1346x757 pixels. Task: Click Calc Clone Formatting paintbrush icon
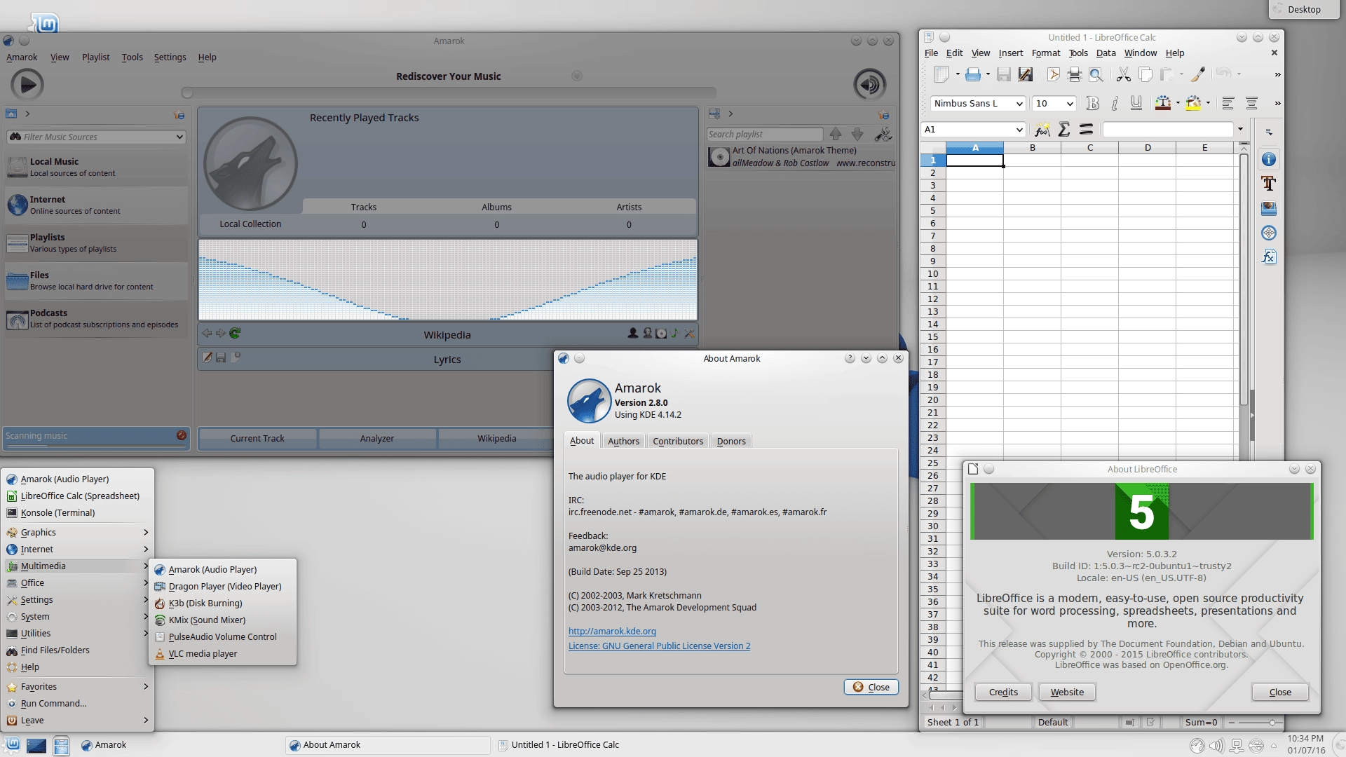[1198, 74]
